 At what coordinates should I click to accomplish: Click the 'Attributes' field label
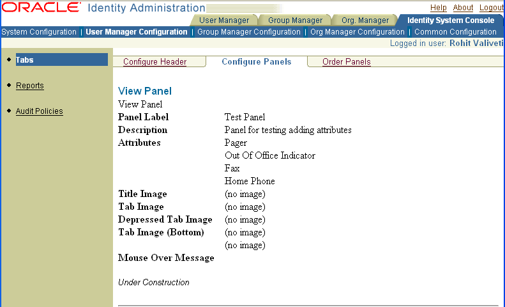[139, 143]
